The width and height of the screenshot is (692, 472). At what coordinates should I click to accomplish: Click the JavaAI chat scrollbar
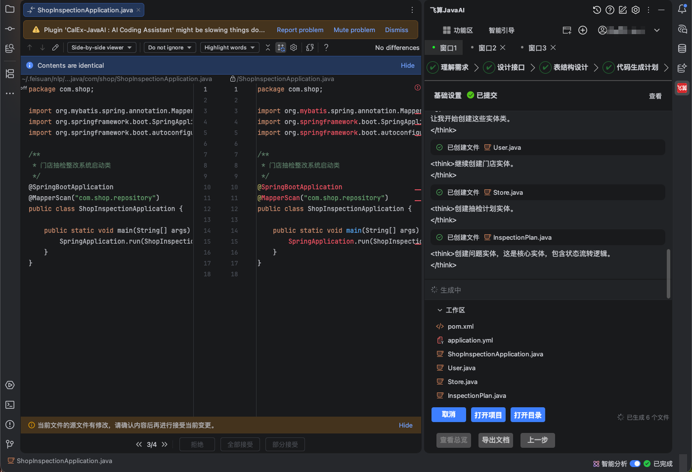click(x=668, y=273)
